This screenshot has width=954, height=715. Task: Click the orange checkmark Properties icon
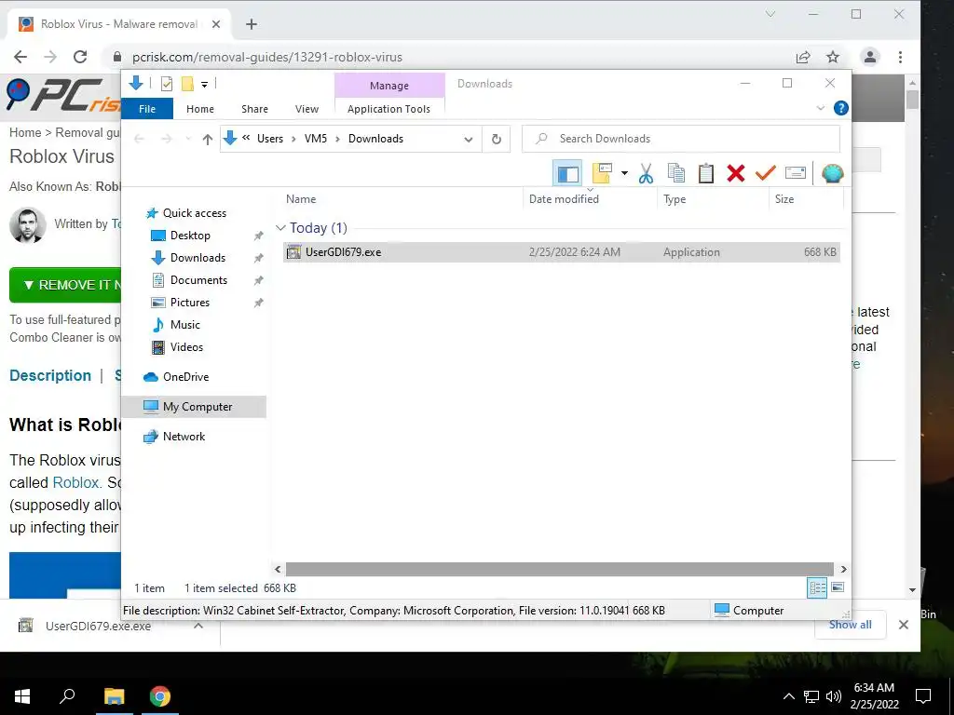[766, 173]
